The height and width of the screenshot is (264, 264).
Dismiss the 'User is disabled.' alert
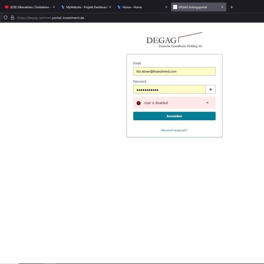207,103
